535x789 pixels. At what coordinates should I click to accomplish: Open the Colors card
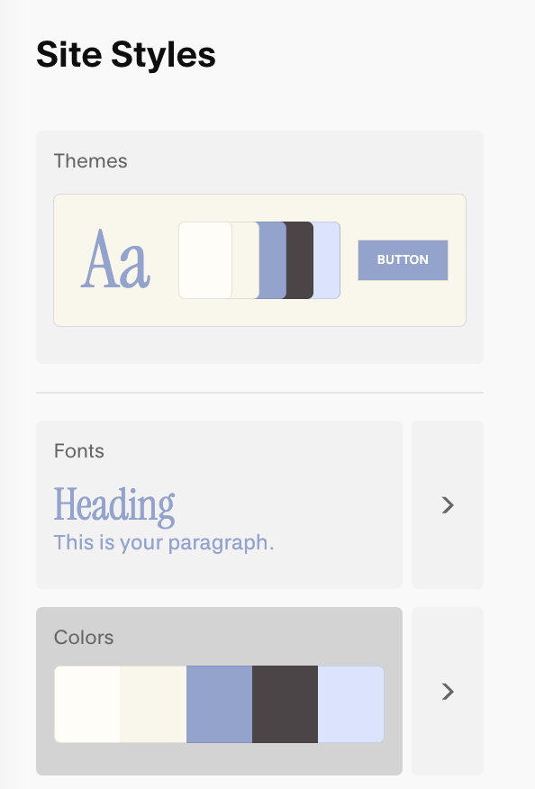(219, 692)
